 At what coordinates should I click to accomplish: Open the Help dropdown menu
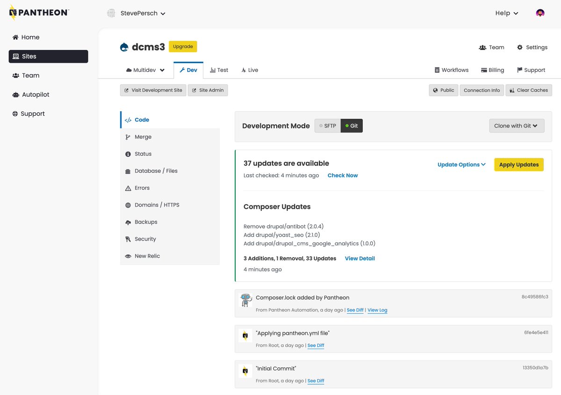(507, 13)
